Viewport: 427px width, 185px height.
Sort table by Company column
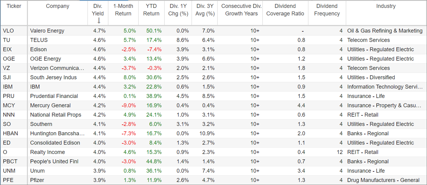(58, 6)
